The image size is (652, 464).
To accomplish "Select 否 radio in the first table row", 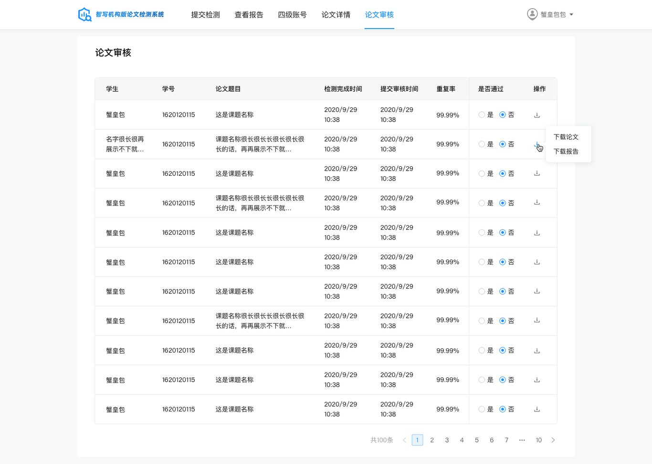I will [x=503, y=115].
